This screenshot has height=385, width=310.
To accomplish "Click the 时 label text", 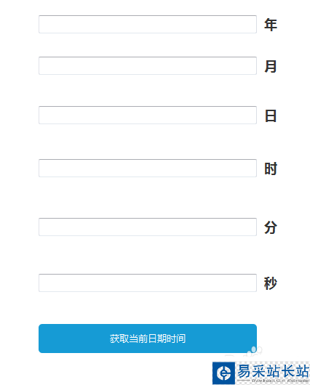I will [x=271, y=169].
